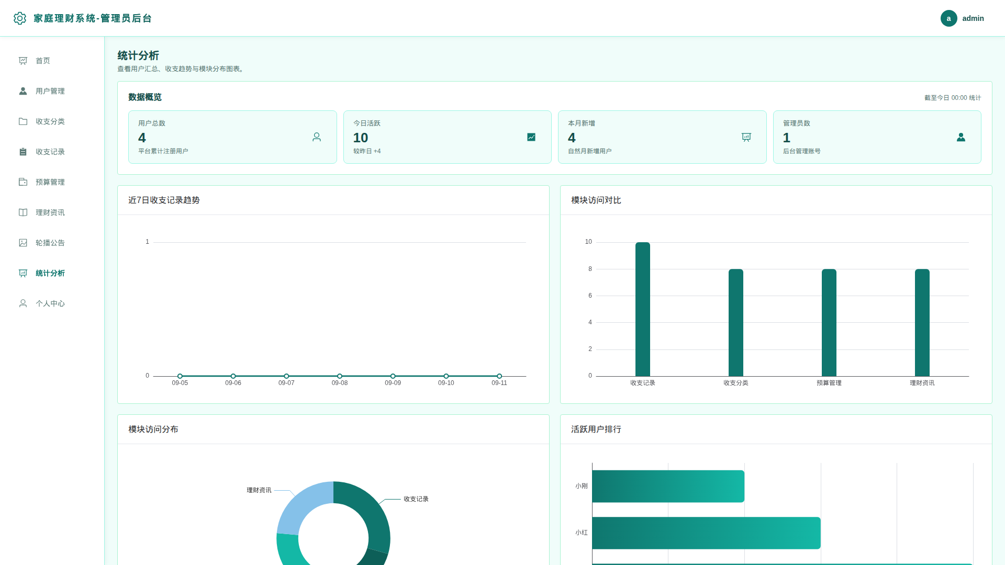
Task: Select the active 统计分析 menu item
Action: tap(52, 273)
